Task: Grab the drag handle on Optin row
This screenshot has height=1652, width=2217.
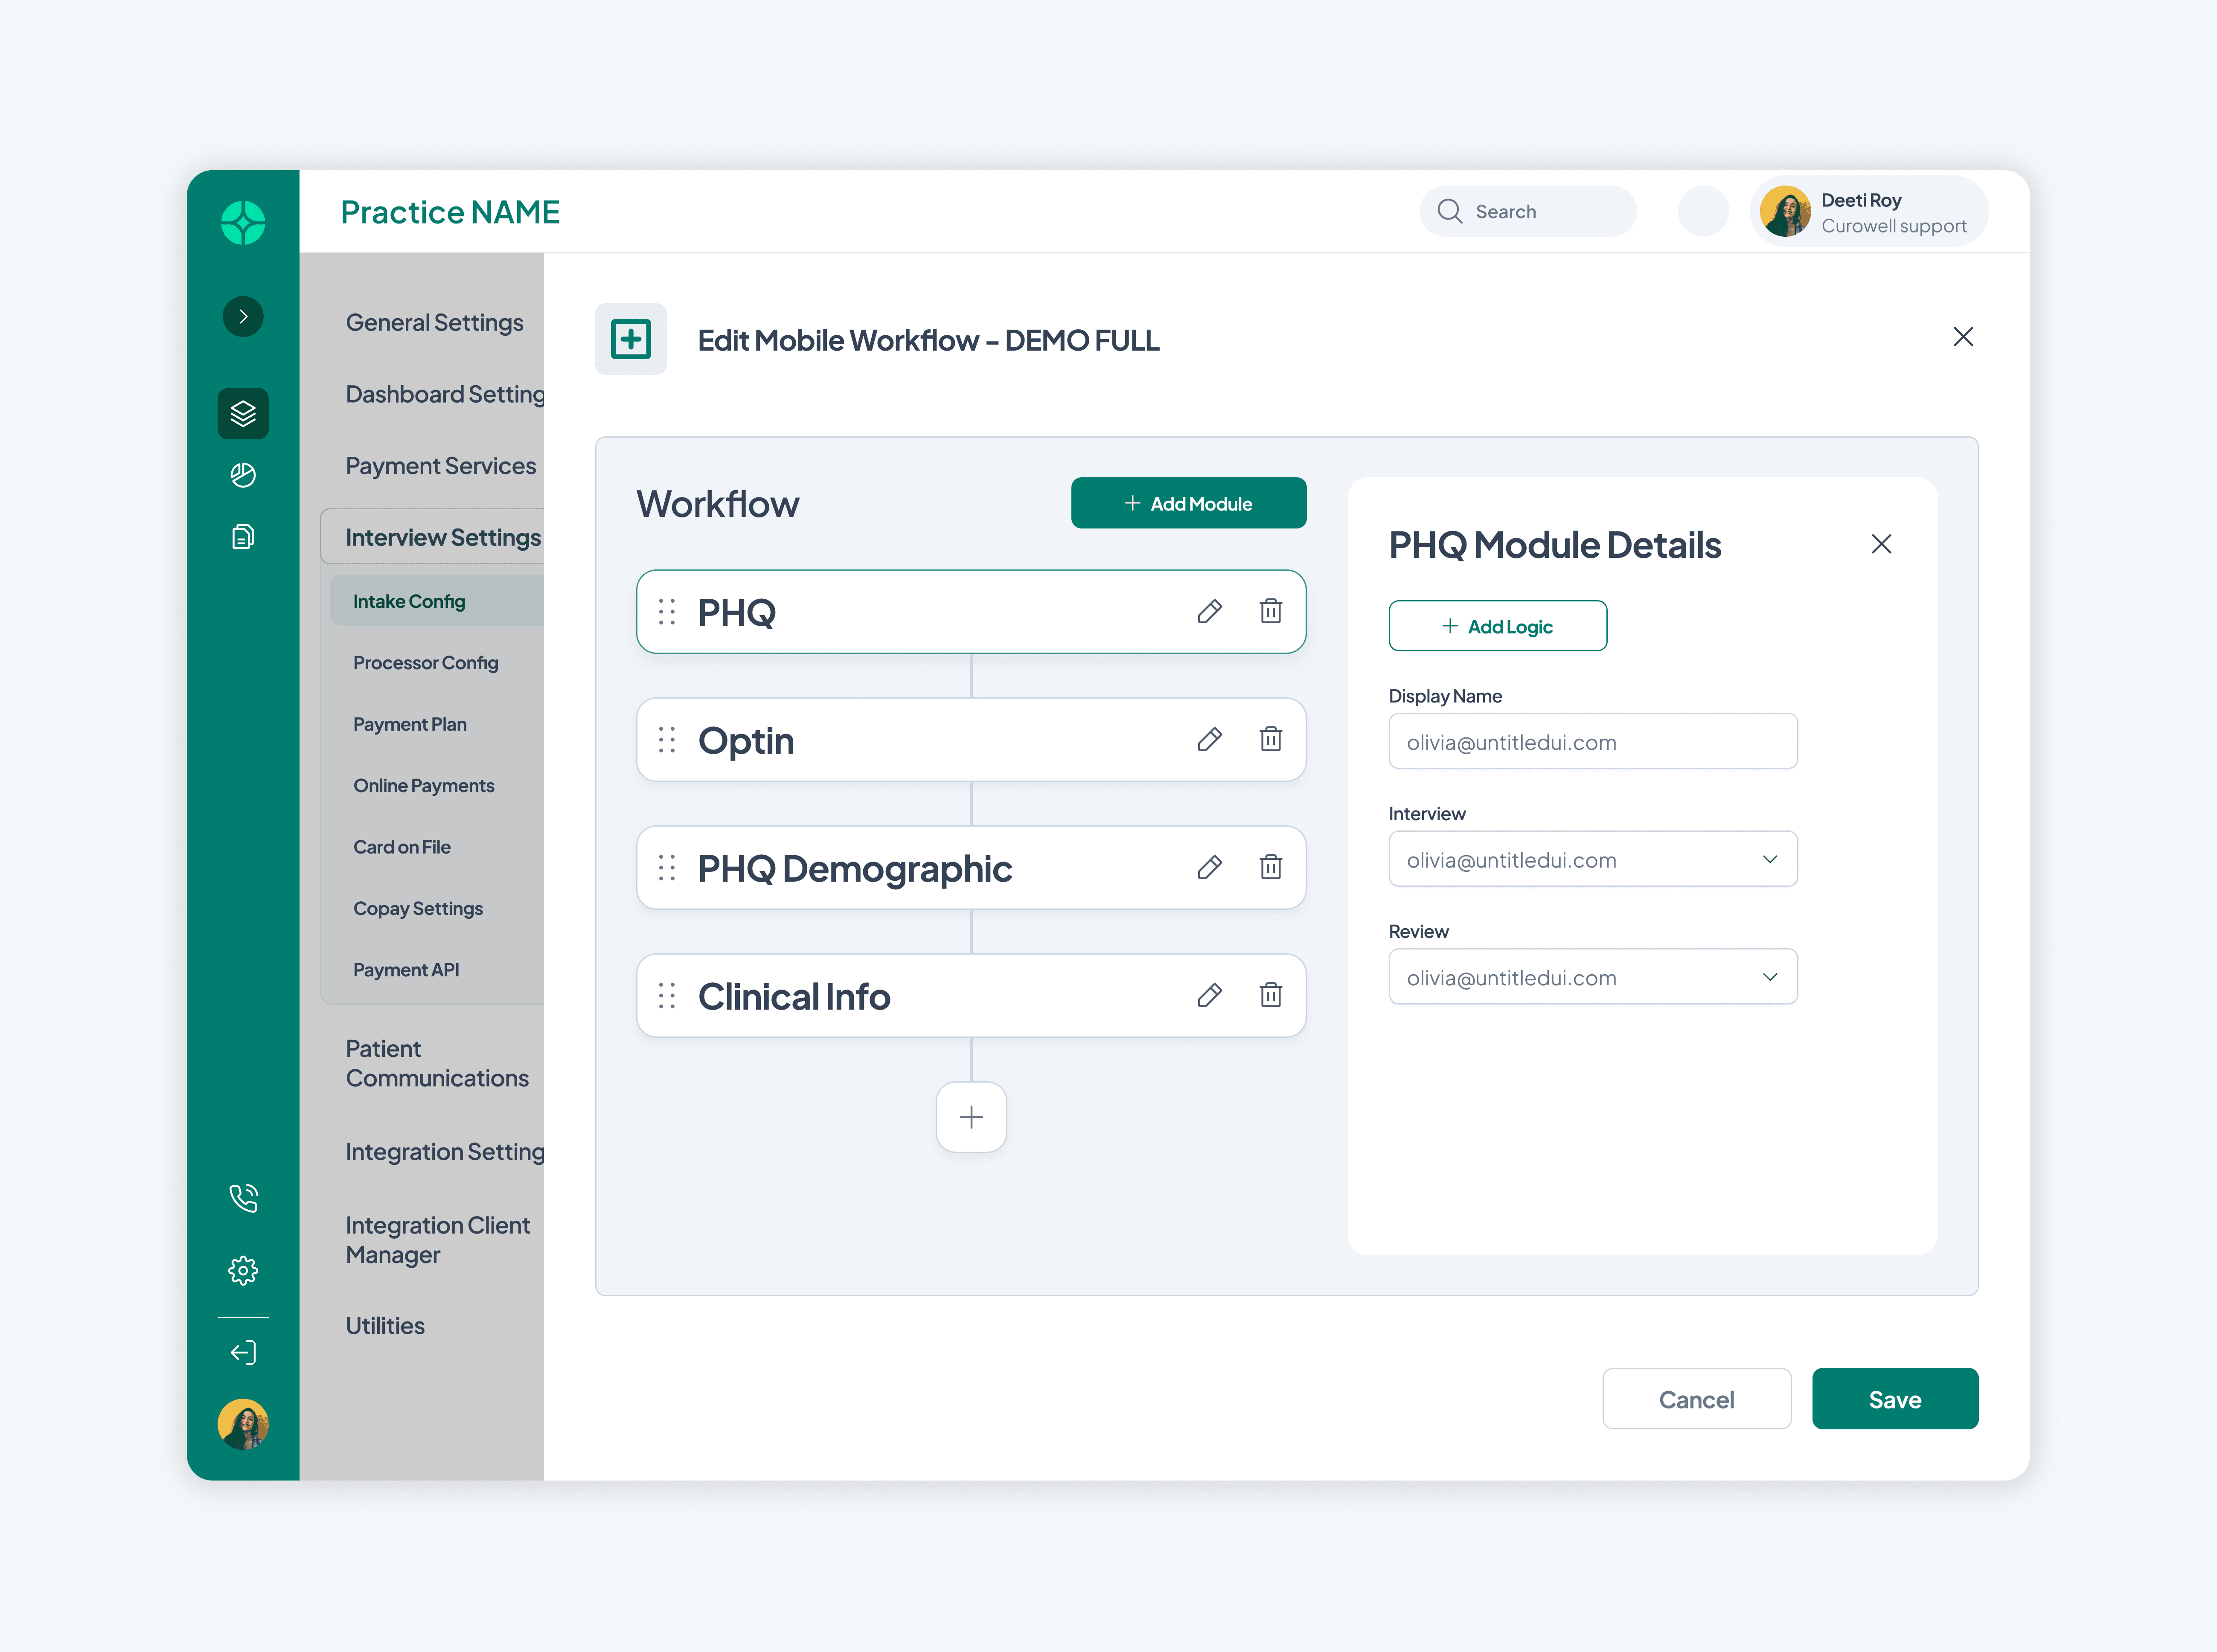Action: tap(666, 740)
